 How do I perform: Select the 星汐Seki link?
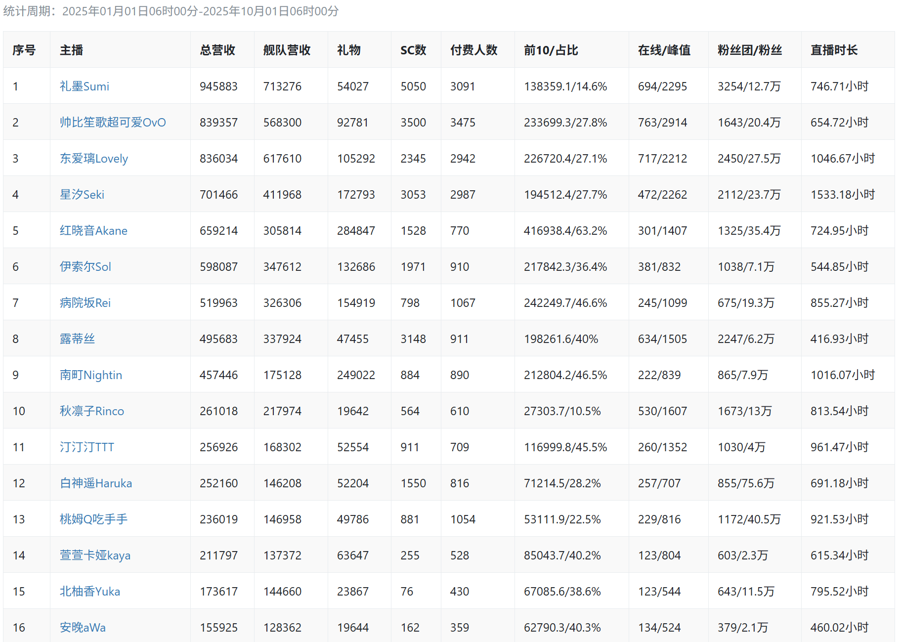[x=82, y=195]
